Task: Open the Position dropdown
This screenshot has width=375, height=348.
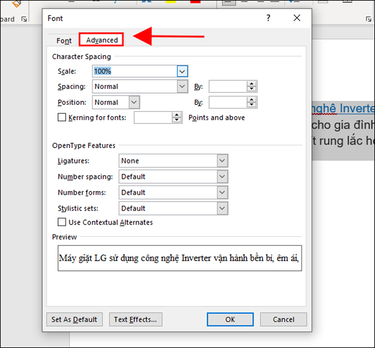Action: pyautogui.click(x=134, y=102)
